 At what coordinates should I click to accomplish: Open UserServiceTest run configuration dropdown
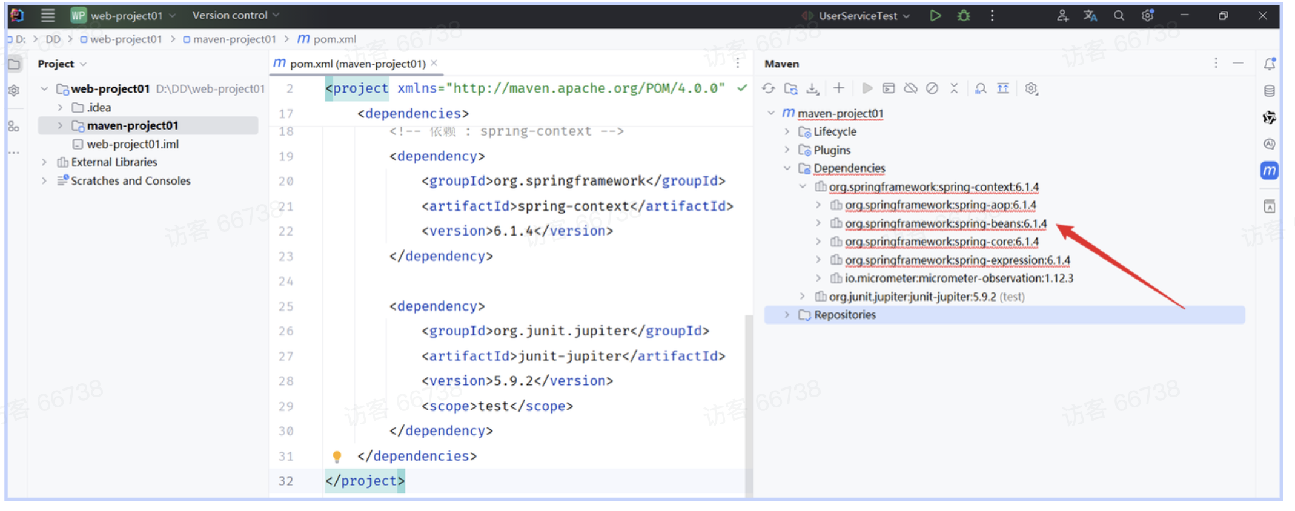[856, 16]
